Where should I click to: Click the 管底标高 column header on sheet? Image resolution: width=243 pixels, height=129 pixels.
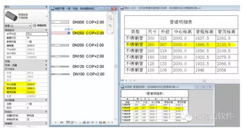205,32
